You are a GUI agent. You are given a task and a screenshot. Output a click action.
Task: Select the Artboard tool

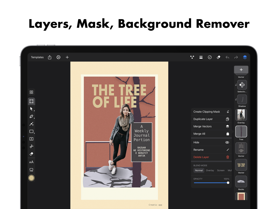[x=31, y=101]
